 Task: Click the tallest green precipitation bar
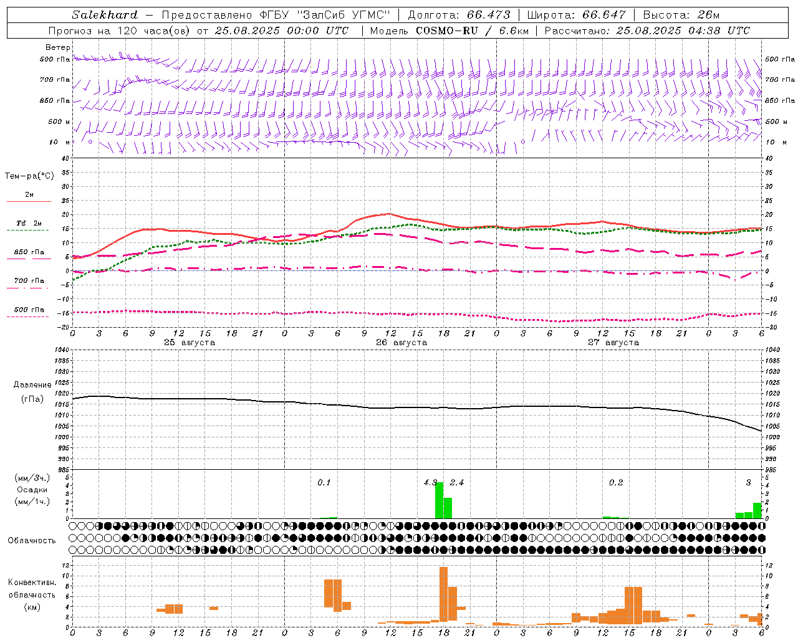point(439,500)
